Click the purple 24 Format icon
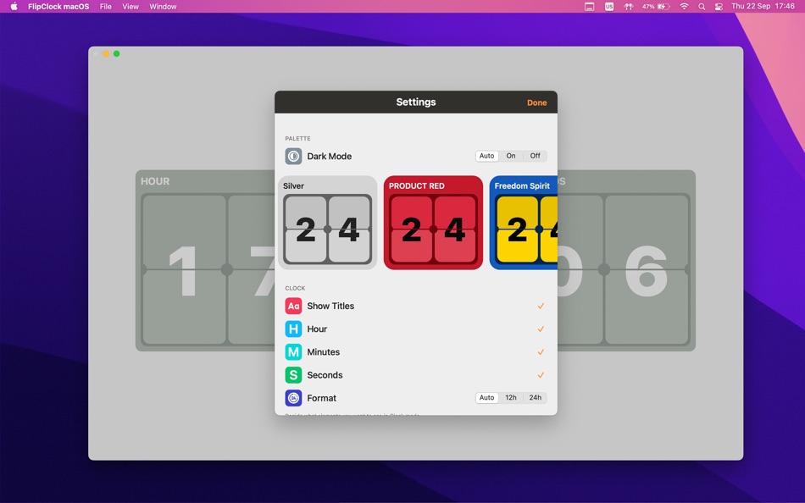805x503 pixels. coord(293,398)
